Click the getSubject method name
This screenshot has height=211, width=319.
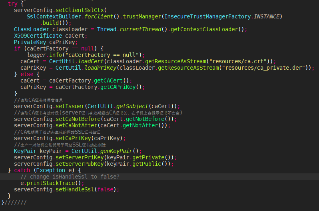click(132, 107)
